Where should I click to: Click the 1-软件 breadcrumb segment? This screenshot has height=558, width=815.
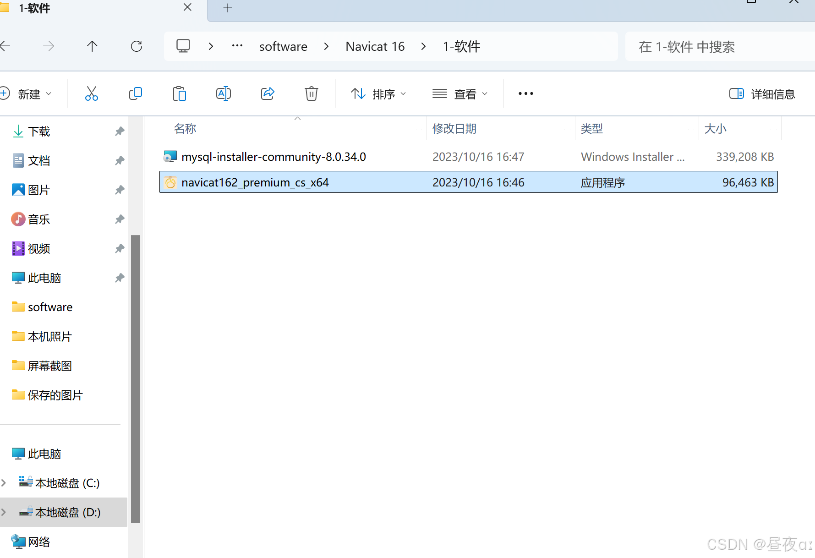pos(461,46)
